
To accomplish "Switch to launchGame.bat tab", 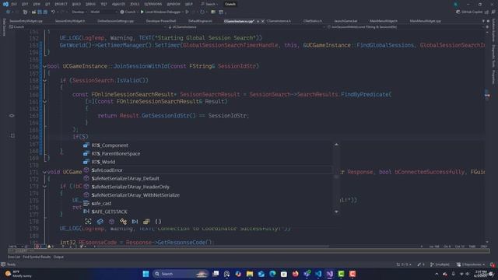I will pos(345,21).
